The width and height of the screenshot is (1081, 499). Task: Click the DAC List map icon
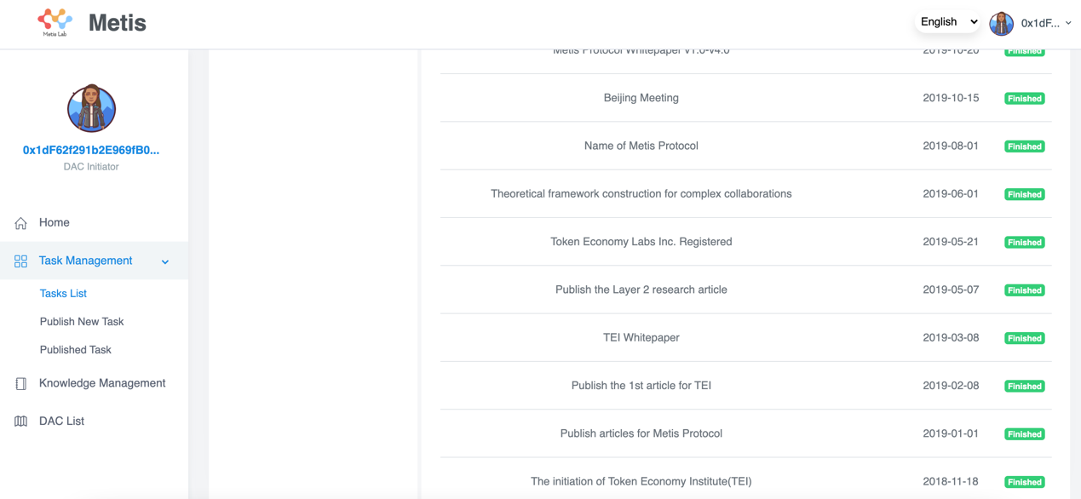20,422
